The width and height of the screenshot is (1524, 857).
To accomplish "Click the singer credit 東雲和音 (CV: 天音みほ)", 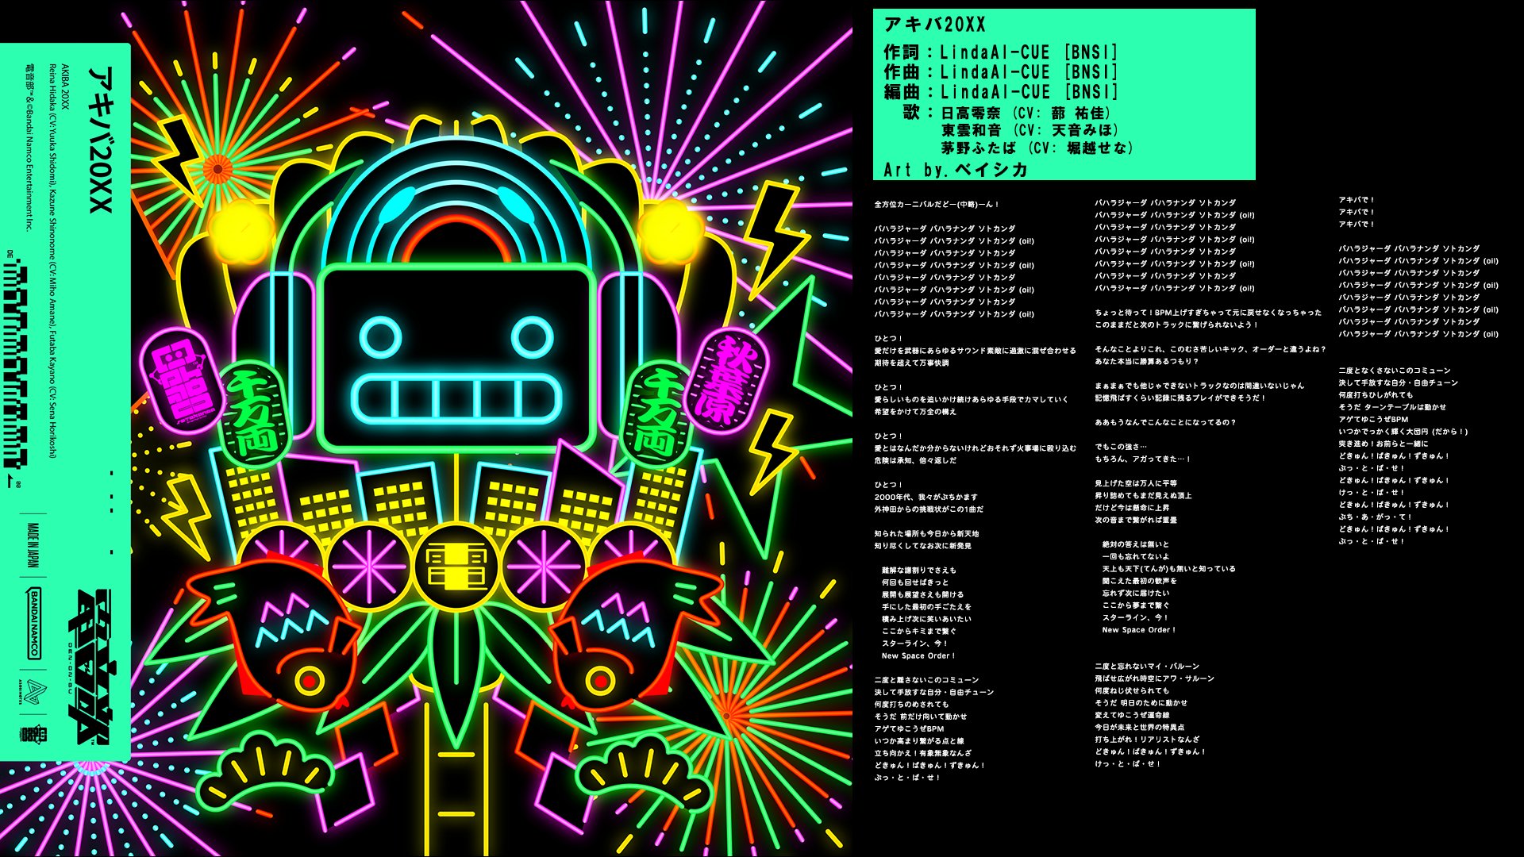I will 1030,129.
